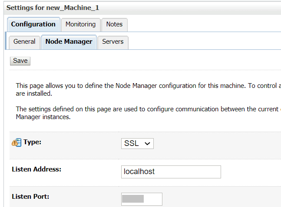Click the arrow on the Type combo box
281x207 pixels.
147,143
